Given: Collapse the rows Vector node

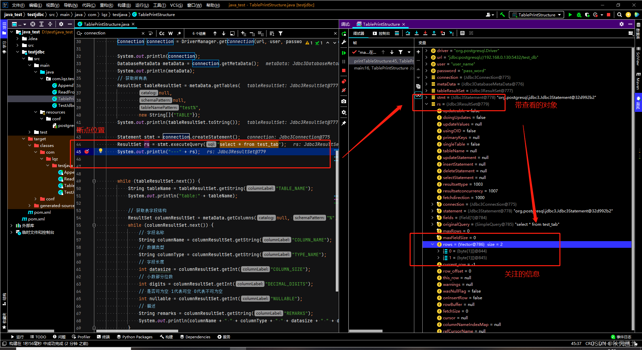Looking at the screenshot, I should point(432,244).
